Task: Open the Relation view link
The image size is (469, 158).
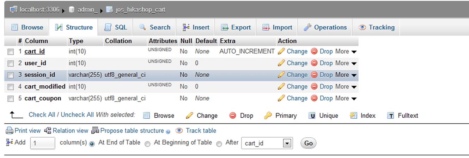Action: [70, 131]
